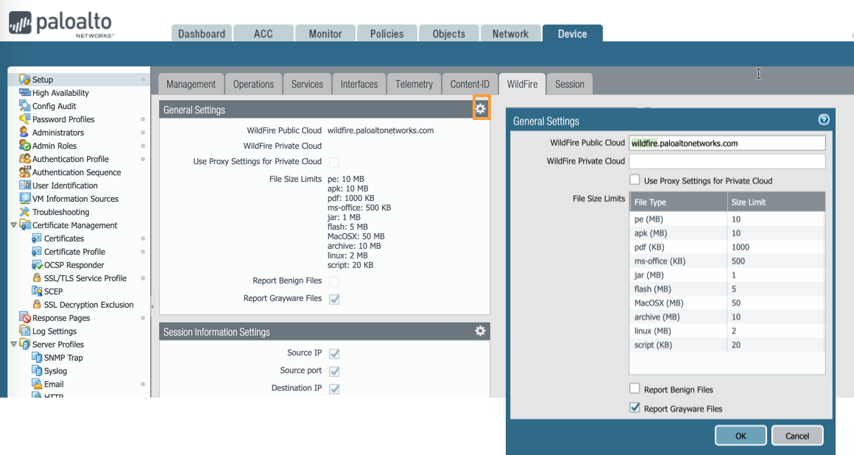The width and height of the screenshot is (854, 455).
Task: Cancel the General Settings dialog
Action: 797,435
